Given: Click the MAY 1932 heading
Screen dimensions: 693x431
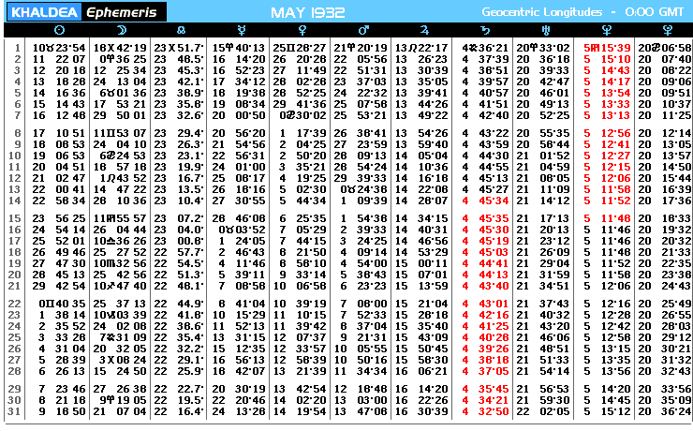Looking at the screenshot, I should point(307,12).
